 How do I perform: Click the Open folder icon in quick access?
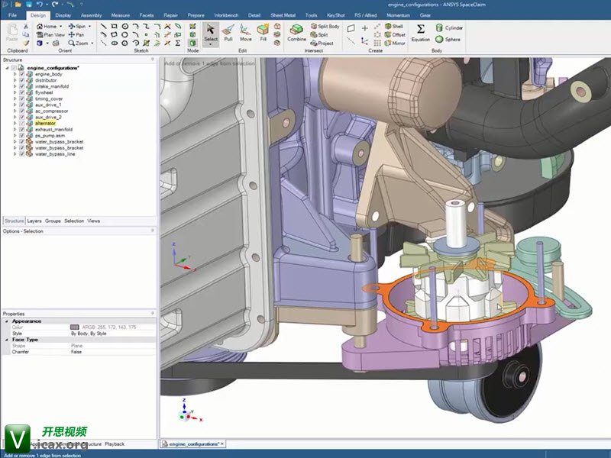(18, 5)
